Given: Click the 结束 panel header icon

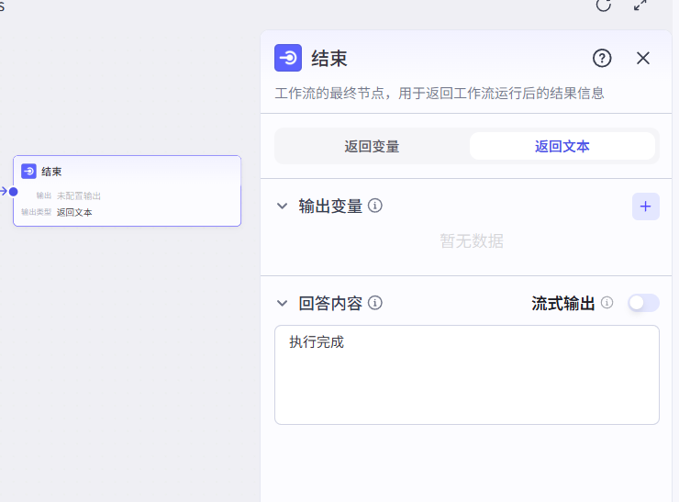Looking at the screenshot, I should 288,59.
